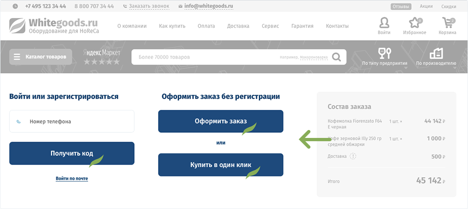The width and height of the screenshot is (468, 209).
Task: Go to the 'О компании' menu item
Action: (x=132, y=26)
